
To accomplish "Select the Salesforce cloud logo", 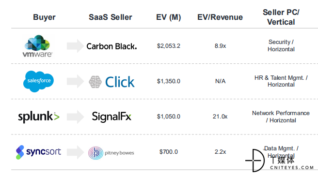I will coord(38,81).
